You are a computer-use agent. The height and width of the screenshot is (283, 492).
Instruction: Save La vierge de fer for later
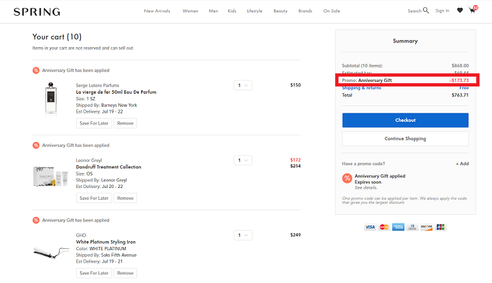[94, 123]
